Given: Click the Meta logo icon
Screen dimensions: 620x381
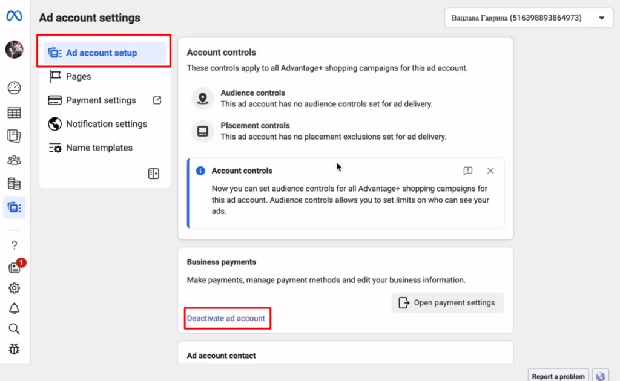Looking at the screenshot, I should click(14, 17).
